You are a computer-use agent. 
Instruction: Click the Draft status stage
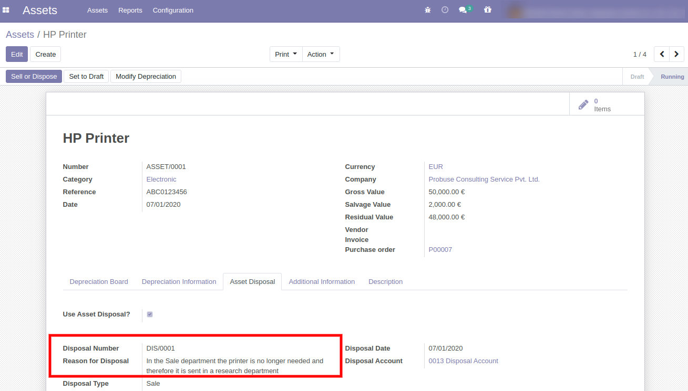[637, 77]
